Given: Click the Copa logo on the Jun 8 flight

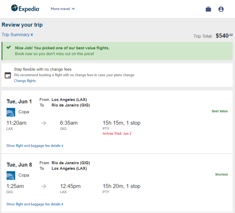Looking at the screenshot, I should (11, 175).
